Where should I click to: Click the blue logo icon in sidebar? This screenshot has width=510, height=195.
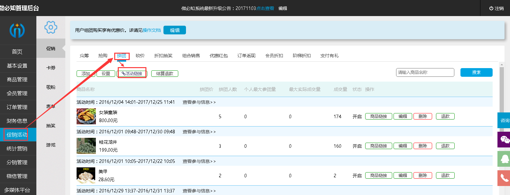coord(17,31)
